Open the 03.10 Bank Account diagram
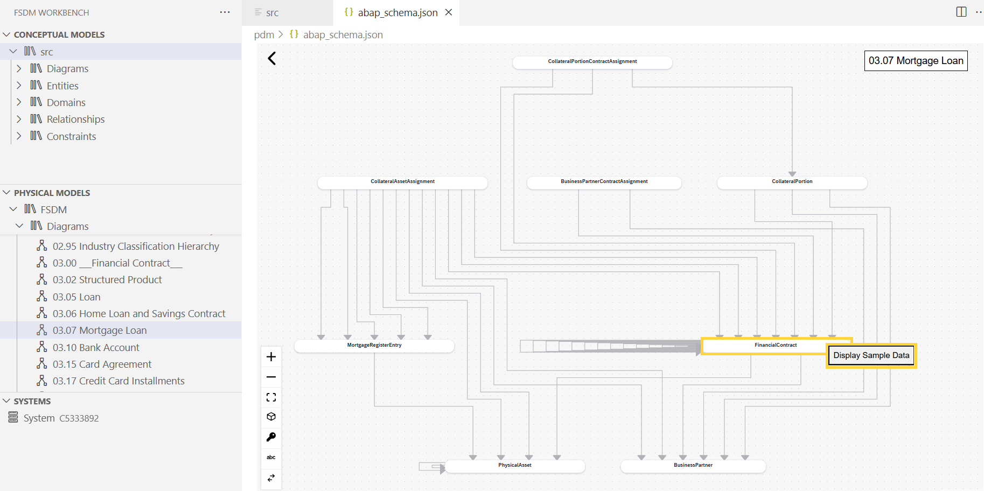984x491 pixels. point(96,347)
